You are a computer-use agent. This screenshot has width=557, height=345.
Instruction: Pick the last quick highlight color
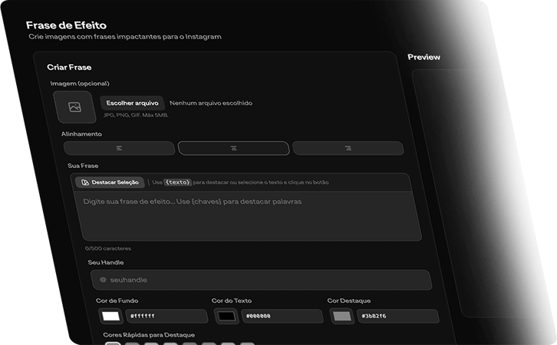(x=247, y=343)
